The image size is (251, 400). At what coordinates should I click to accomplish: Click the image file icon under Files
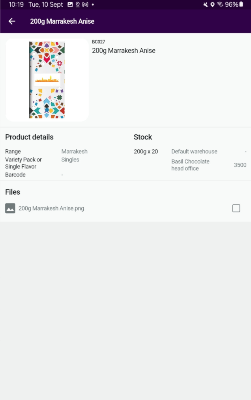(x=10, y=208)
